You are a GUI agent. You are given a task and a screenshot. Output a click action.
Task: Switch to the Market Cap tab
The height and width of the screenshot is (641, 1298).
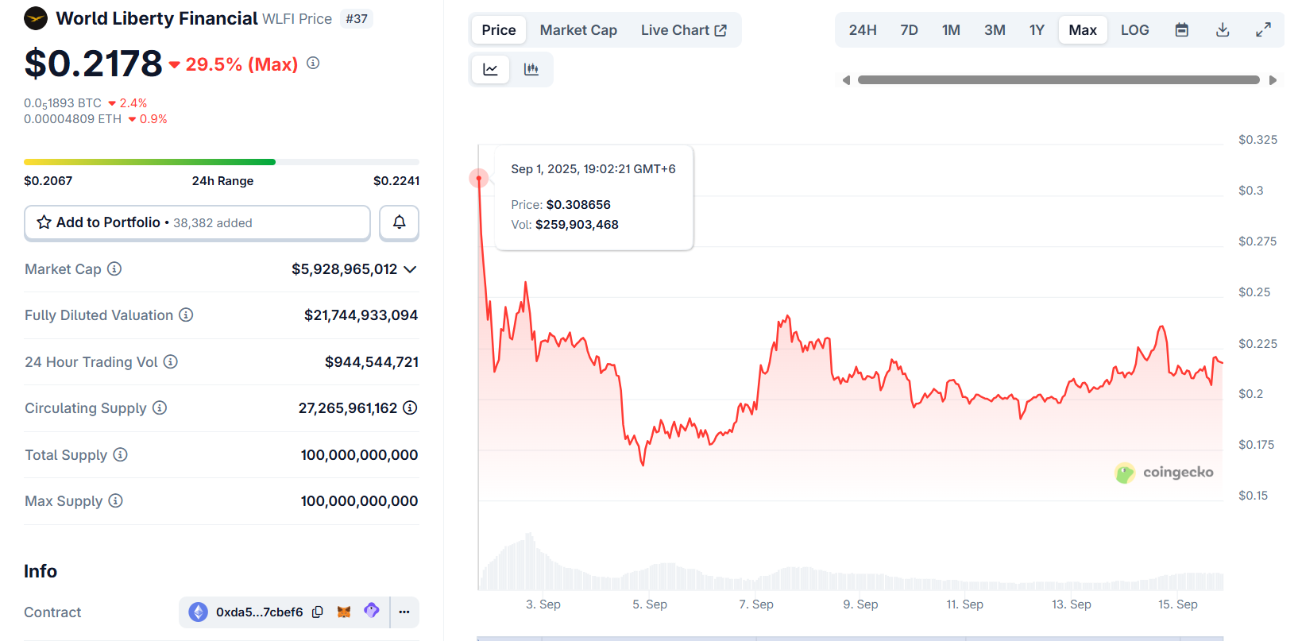point(578,29)
